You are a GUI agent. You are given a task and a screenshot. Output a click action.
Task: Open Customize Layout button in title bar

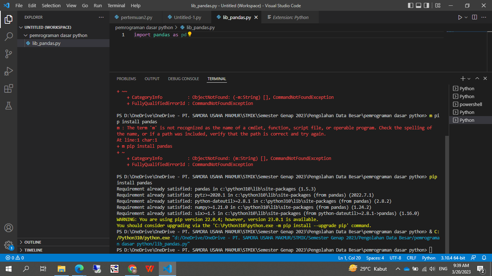tap(438, 5)
